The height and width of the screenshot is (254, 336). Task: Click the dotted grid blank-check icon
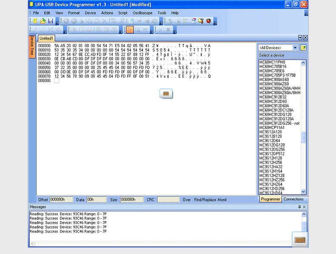point(185,21)
